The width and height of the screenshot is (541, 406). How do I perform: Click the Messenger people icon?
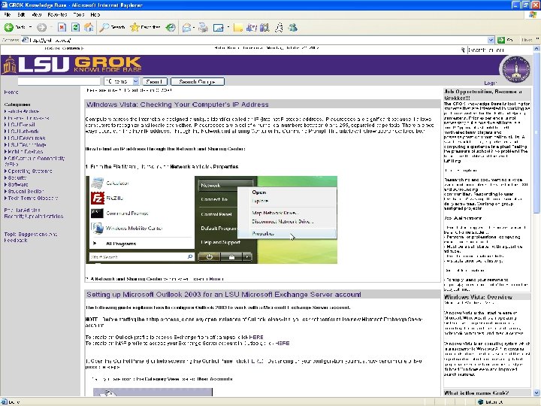tap(293, 27)
